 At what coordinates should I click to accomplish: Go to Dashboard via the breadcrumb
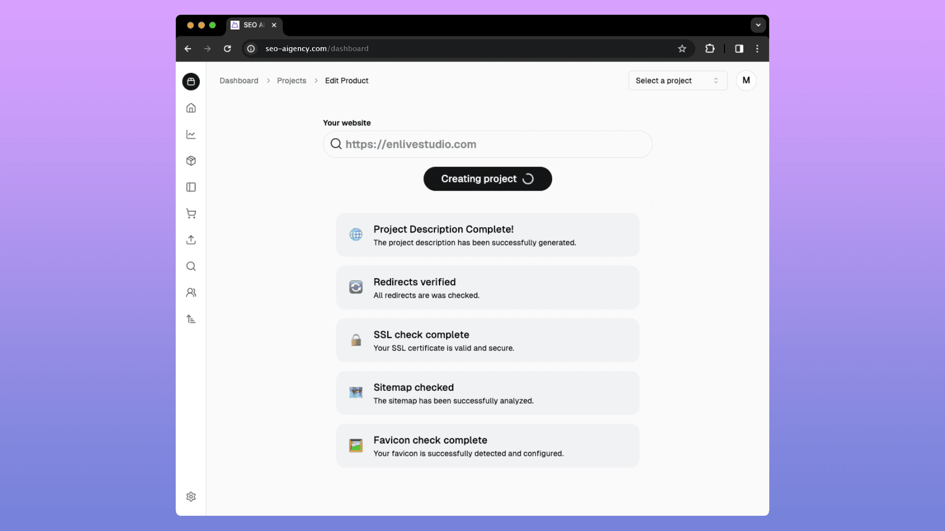239,80
